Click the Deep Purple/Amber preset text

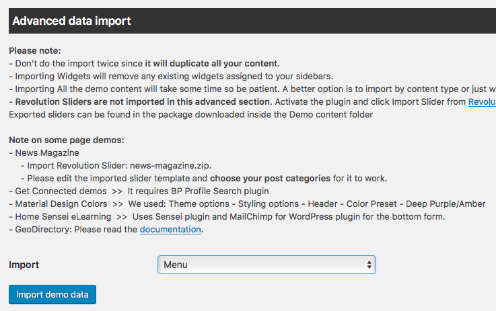(446, 204)
